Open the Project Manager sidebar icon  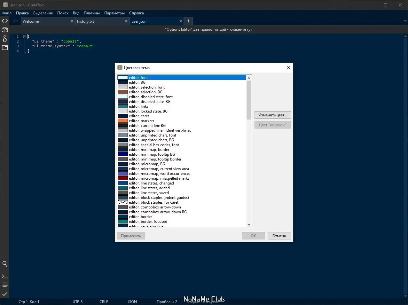tap(4, 29)
